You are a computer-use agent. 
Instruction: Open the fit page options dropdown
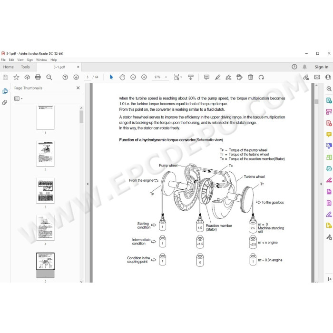click(x=178, y=77)
